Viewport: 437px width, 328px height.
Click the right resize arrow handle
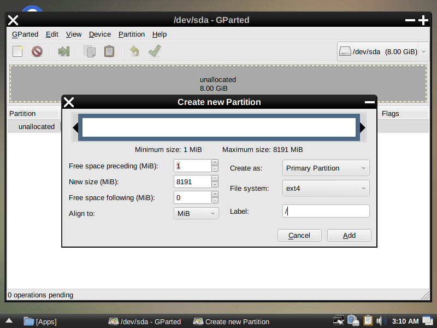point(363,128)
